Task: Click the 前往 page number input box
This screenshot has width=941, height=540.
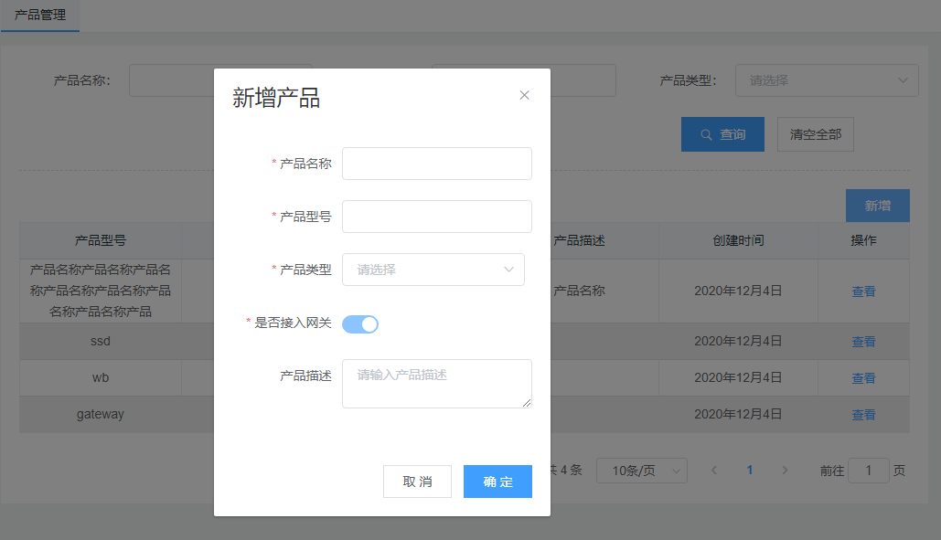Action: [868, 471]
